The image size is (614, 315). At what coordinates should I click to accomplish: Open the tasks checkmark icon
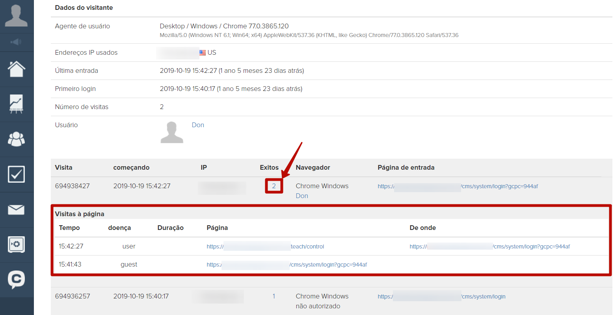click(x=16, y=174)
